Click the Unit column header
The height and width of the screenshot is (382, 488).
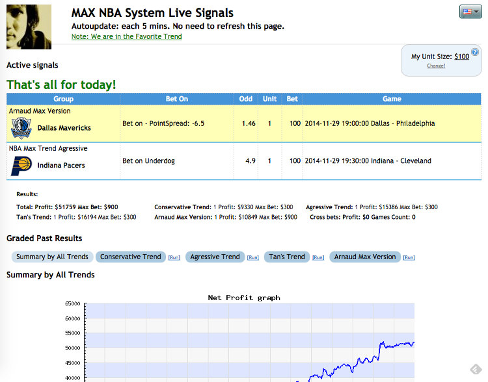coord(270,99)
